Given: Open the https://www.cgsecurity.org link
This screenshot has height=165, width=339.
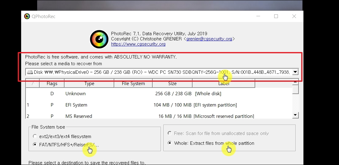Looking at the screenshot, I should (138, 44).
